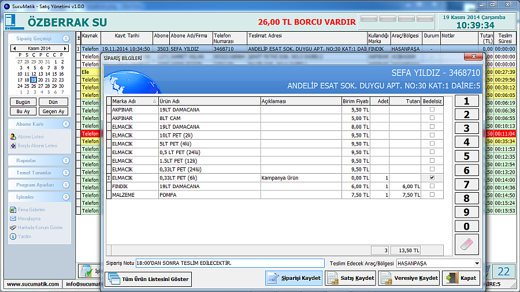Tap keypad number 5

(466, 156)
